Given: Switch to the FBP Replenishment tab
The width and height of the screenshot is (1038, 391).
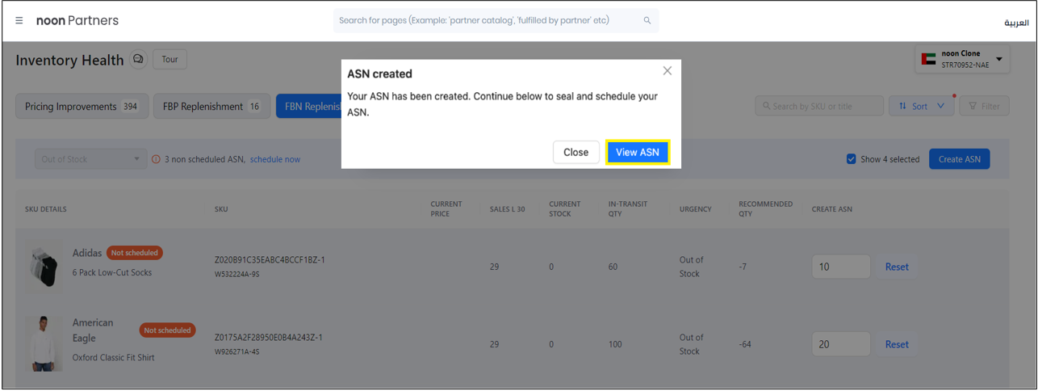Looking at the screenshot, I should pyautogui.click(x=211, y=106).
